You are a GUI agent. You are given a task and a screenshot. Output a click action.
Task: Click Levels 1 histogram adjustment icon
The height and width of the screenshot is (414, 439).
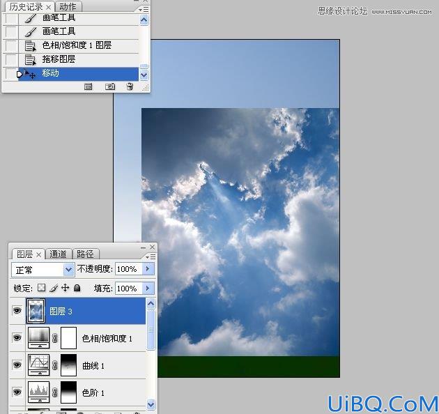[38, 392]
